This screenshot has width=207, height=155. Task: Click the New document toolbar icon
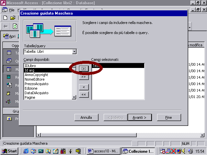point(6,18)
